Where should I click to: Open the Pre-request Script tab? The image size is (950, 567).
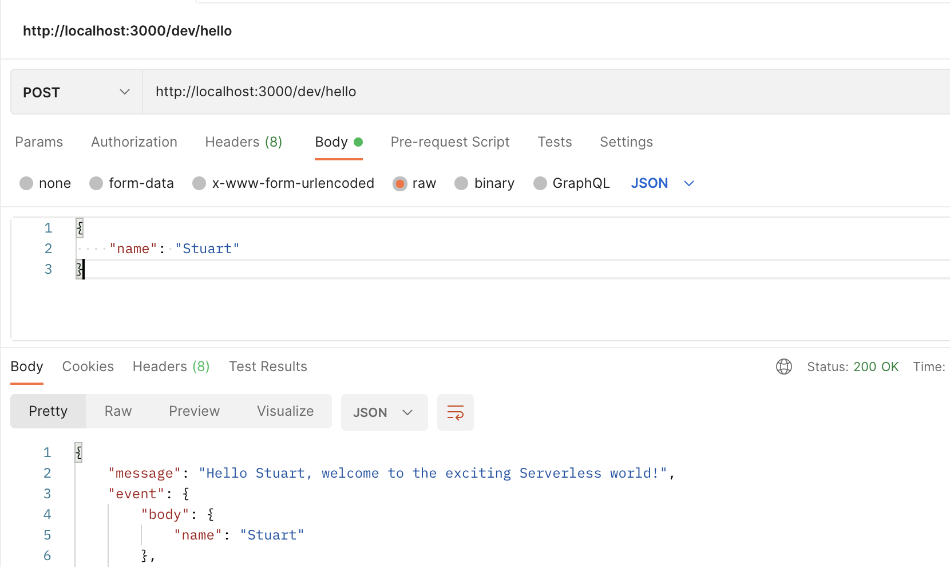click(x=450, y=142)
